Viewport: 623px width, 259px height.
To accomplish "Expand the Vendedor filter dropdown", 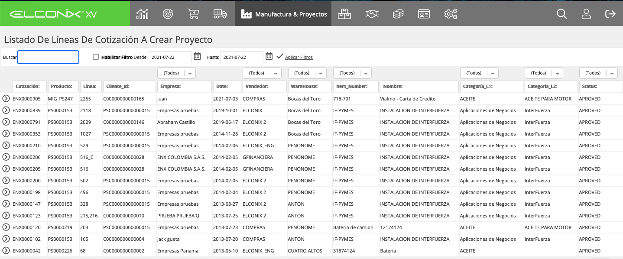I will pos(262,73).
